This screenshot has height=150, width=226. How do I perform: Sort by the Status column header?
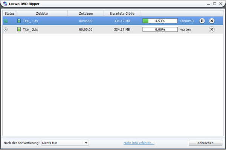[x=9, y=14]
